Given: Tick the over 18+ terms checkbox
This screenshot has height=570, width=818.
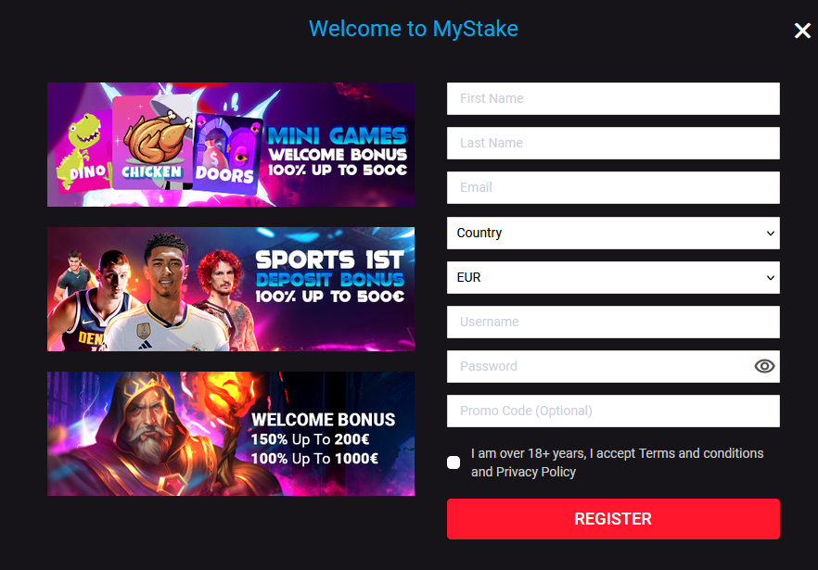Looking at the screenshot, I should coord(454,462).
